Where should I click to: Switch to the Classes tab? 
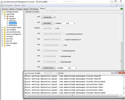coord(26,9)
